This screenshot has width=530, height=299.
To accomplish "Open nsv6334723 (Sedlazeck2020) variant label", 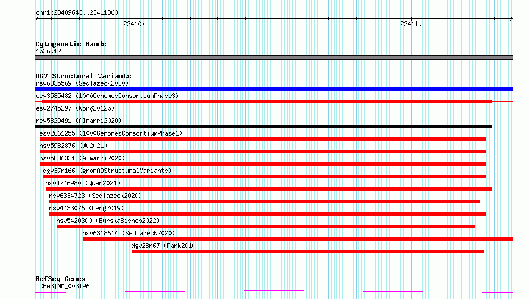I will tap(95, 196).
